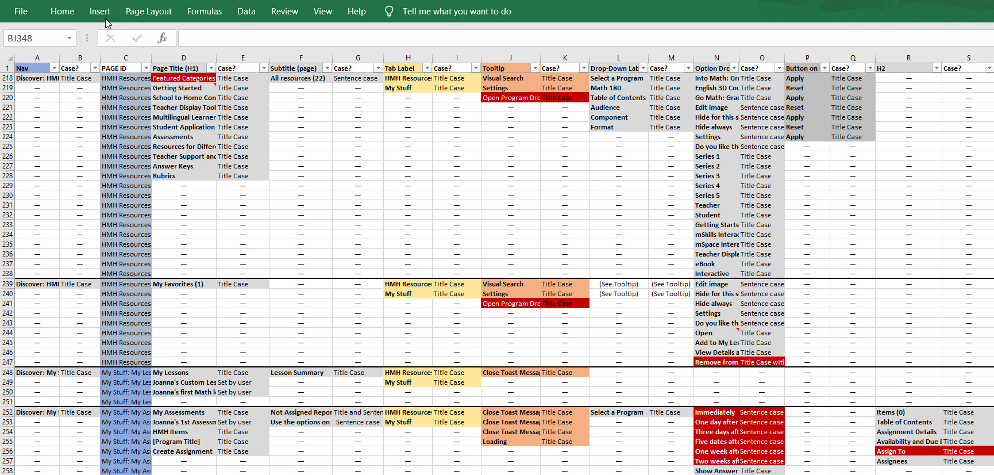Open the File menu
The image size is (994, 475).
21,12
